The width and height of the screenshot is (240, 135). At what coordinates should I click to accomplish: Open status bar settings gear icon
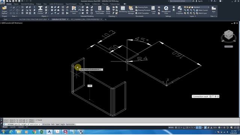tap(219, 127)
